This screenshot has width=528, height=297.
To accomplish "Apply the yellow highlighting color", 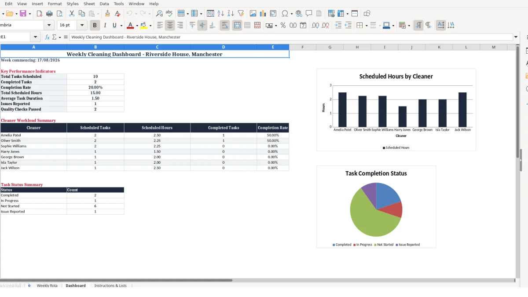I will coord(144,26).
